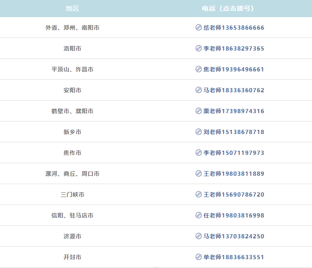Call 任老师19803816998 number
Screen dimensions: 312x268
234,215
